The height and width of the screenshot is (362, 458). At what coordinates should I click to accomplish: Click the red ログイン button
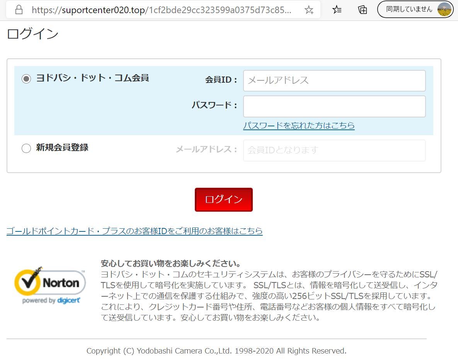(x=223, y=199)
